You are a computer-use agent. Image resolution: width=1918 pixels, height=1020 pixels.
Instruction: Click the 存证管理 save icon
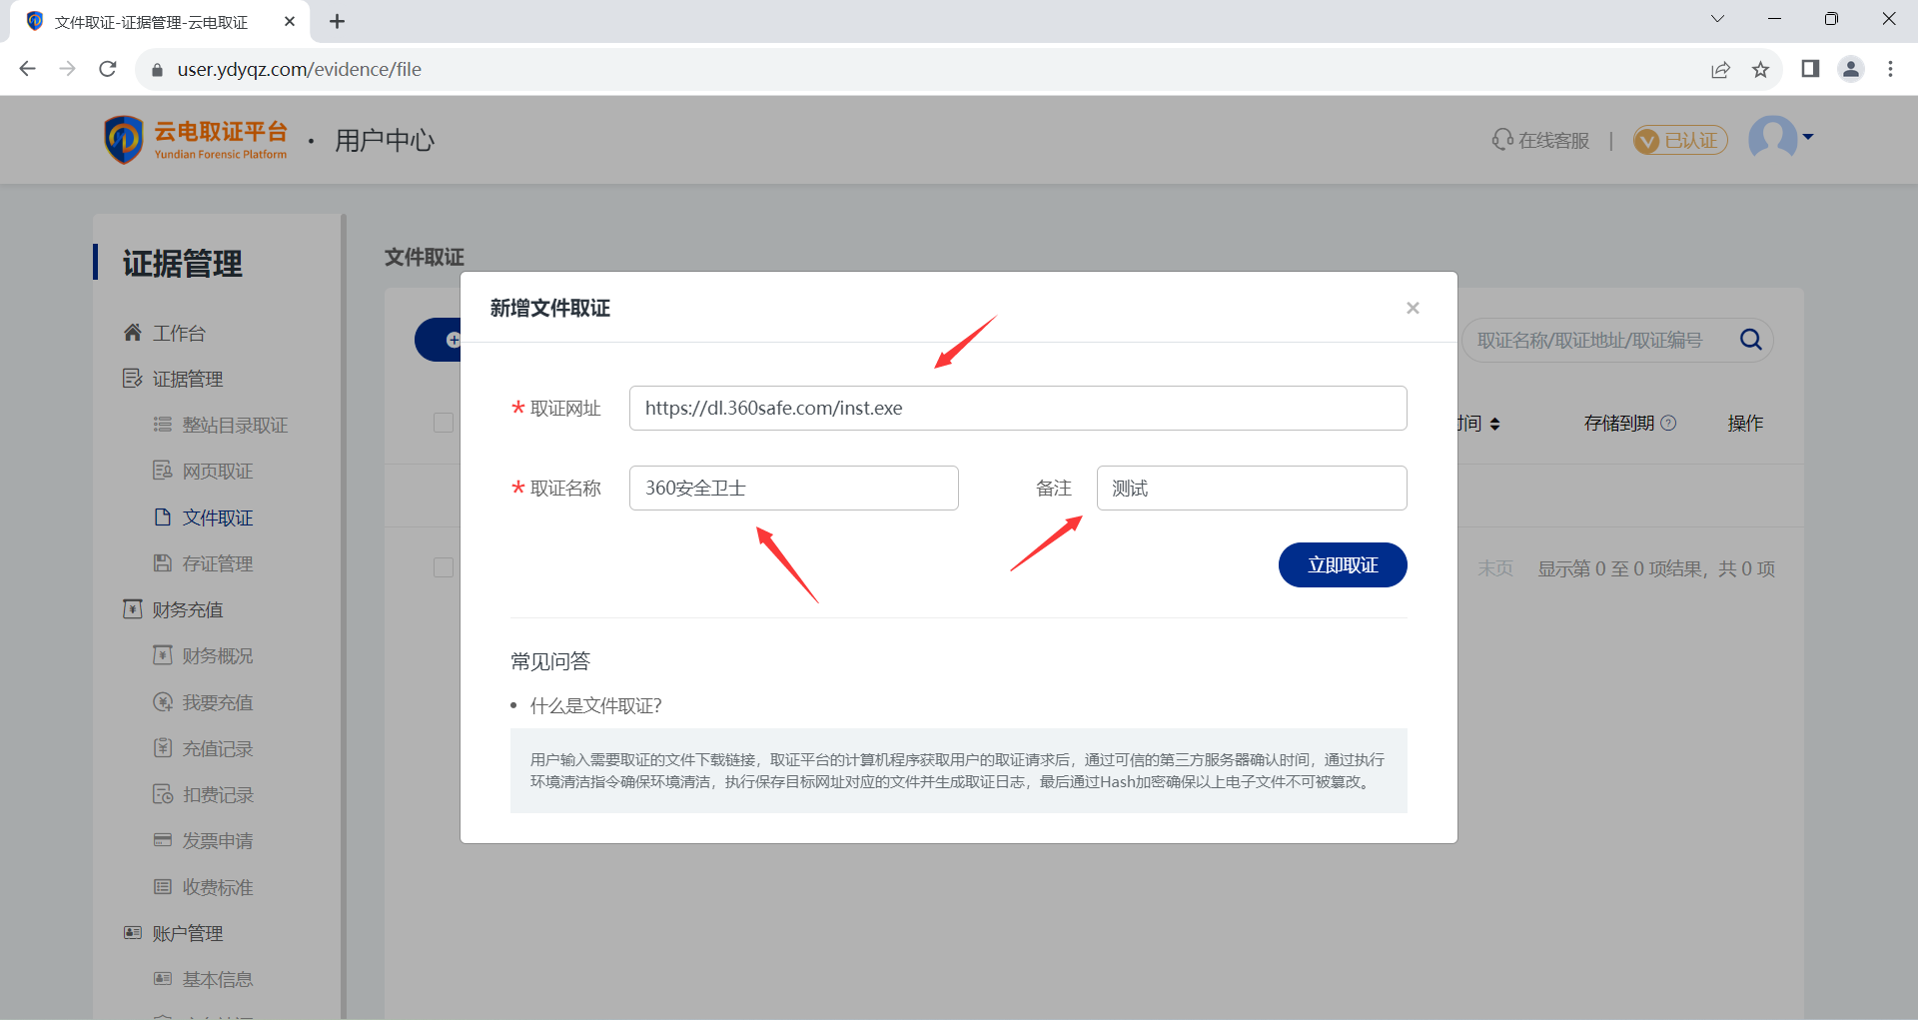point(163,562)
